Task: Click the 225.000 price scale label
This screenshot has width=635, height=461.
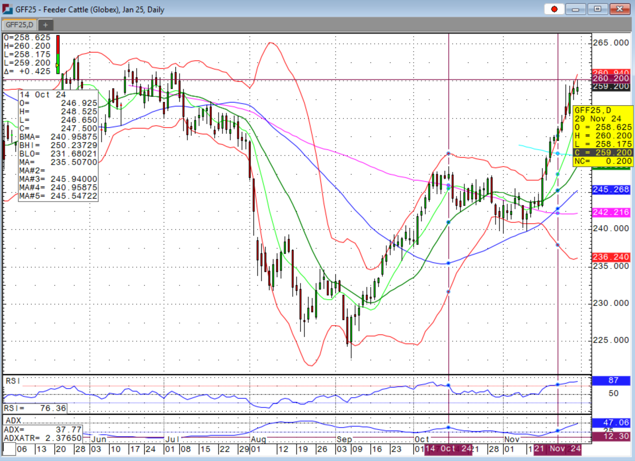Action: 611,340
